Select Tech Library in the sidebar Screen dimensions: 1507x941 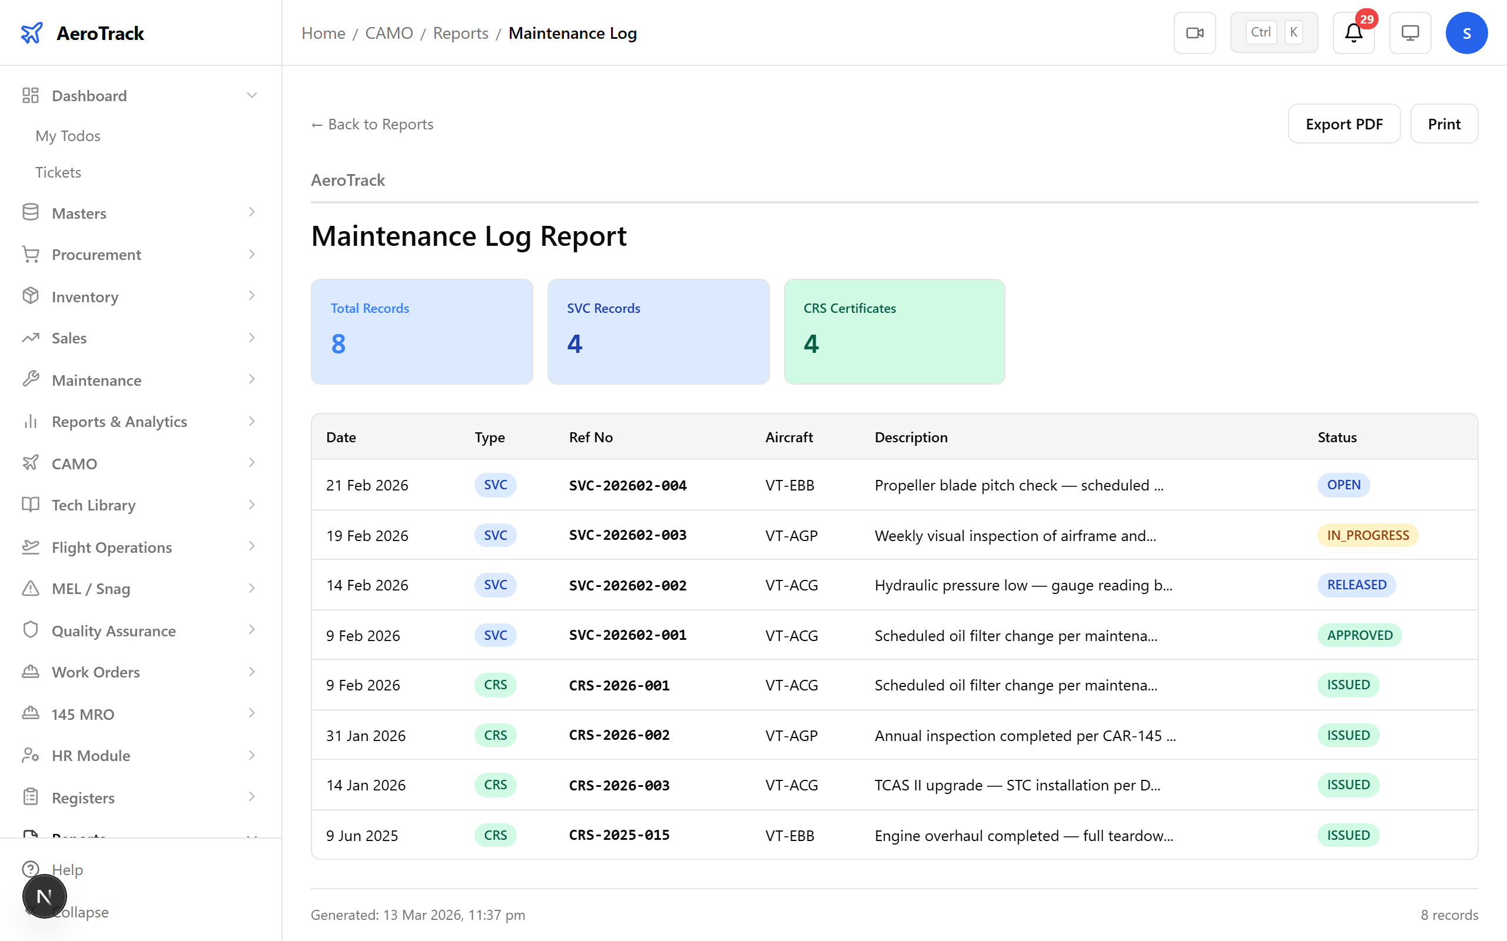(93, 505)
